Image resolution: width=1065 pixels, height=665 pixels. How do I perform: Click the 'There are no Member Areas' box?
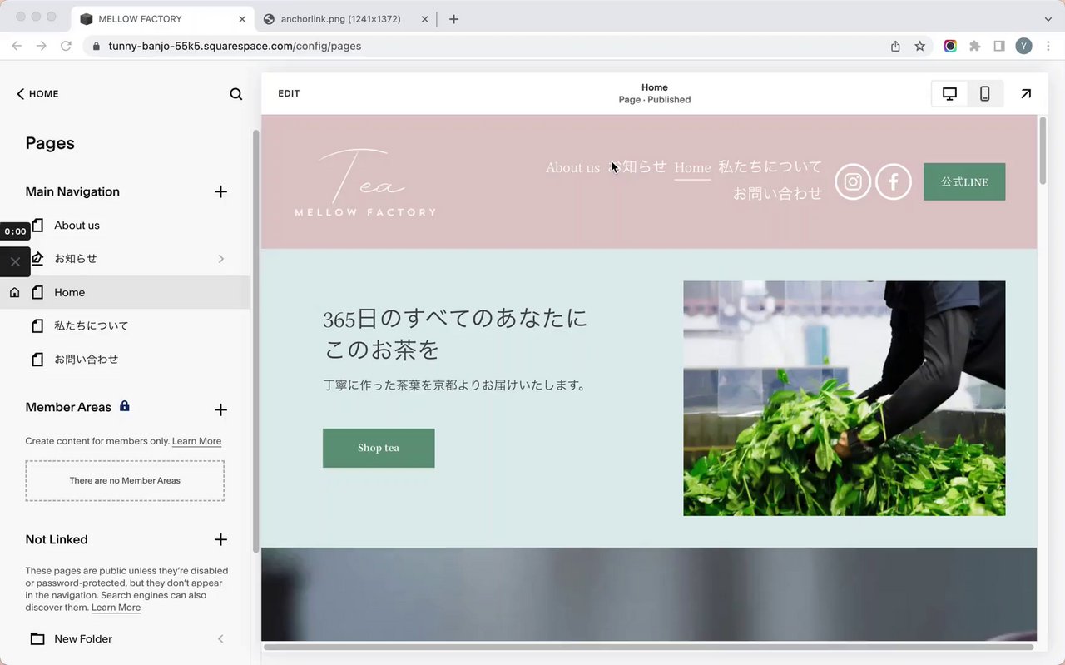pyautogui.click(x=125, y=480)
